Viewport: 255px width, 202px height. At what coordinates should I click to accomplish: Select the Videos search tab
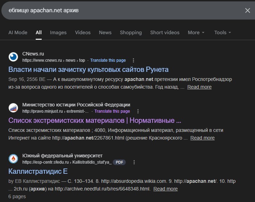[83, 32]
